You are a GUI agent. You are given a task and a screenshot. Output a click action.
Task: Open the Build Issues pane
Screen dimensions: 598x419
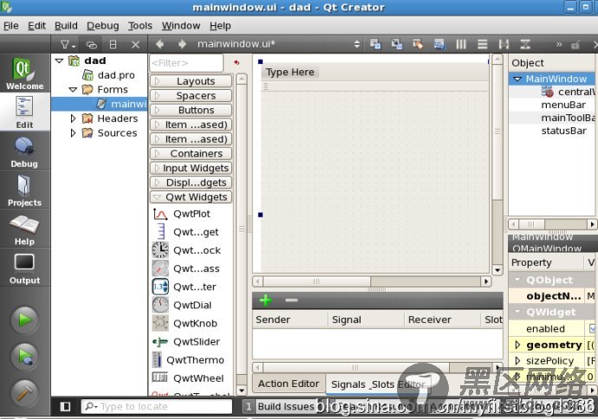pyautogui.click(x=279, y=407)
